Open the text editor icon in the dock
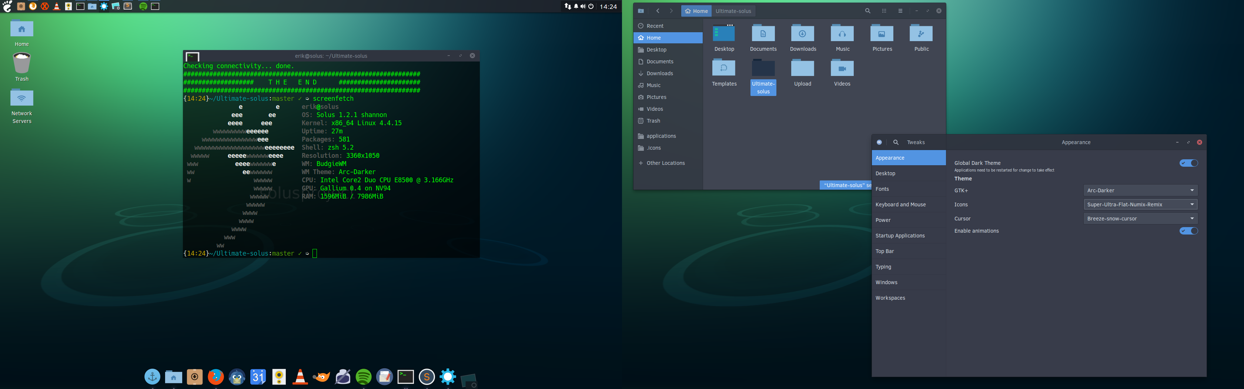 pyautogui.click(x=385, y=377)
